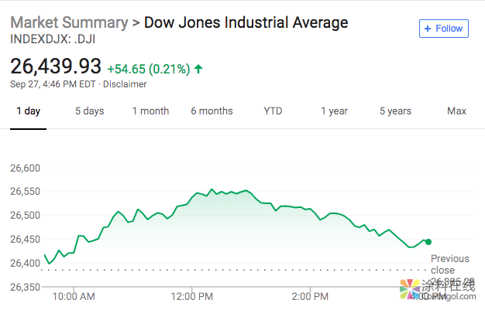Choose the 6 months tab

pos(212,111)
